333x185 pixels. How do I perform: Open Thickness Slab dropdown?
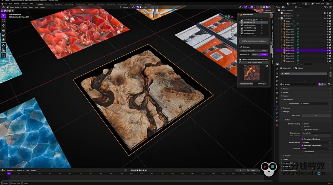316,148
